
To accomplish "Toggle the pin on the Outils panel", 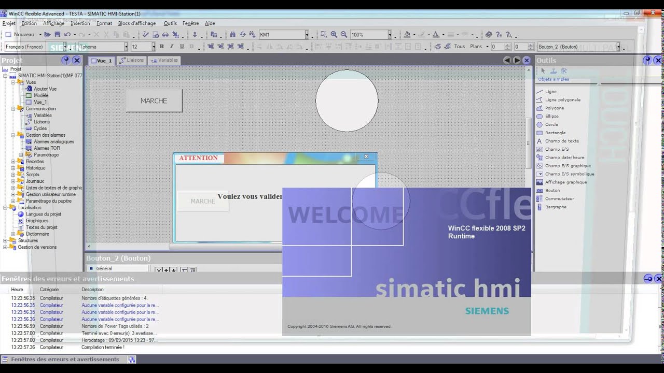I will click(647, 60).
